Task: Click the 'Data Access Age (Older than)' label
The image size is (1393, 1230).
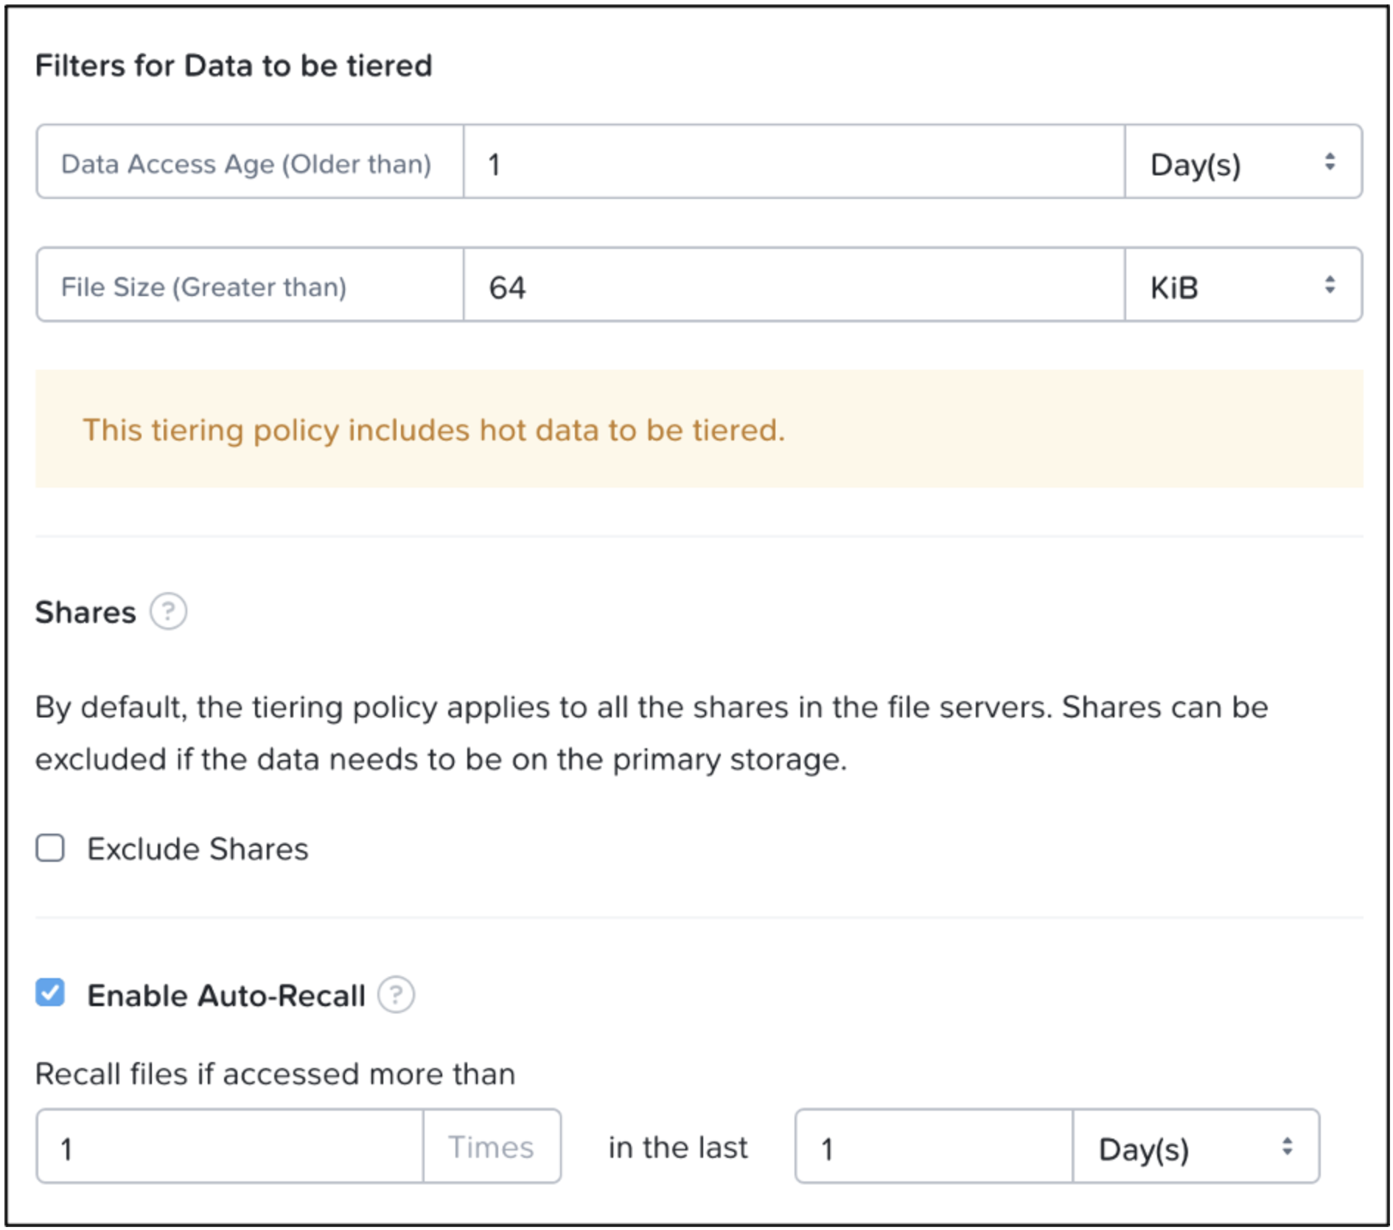Action: [246, 164]
